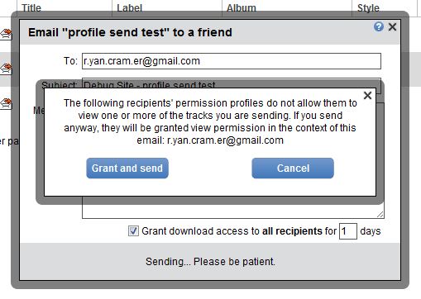Sort by the Label column header

pos(129,7)
